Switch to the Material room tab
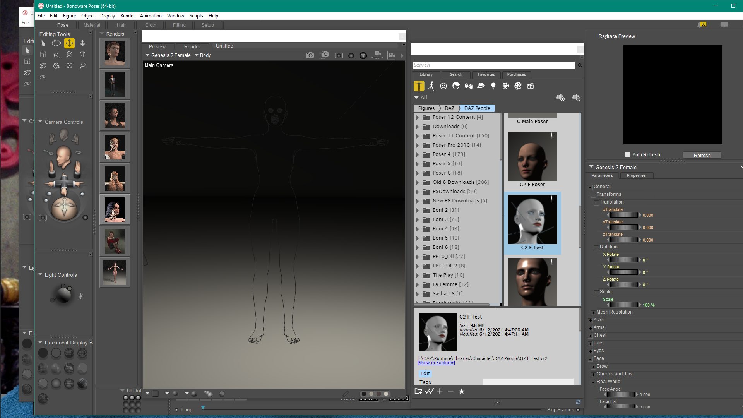Screen dimensions: 743x418 pos(92,25)
